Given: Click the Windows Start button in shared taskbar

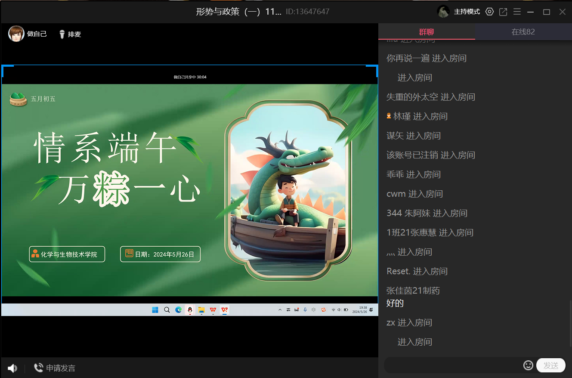Looking at the screenshot, I should [x=155, y=310].
